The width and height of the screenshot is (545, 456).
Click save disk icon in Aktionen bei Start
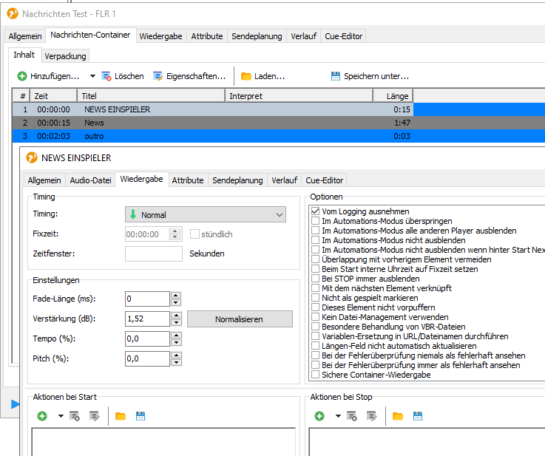click(x=141, y=416)
